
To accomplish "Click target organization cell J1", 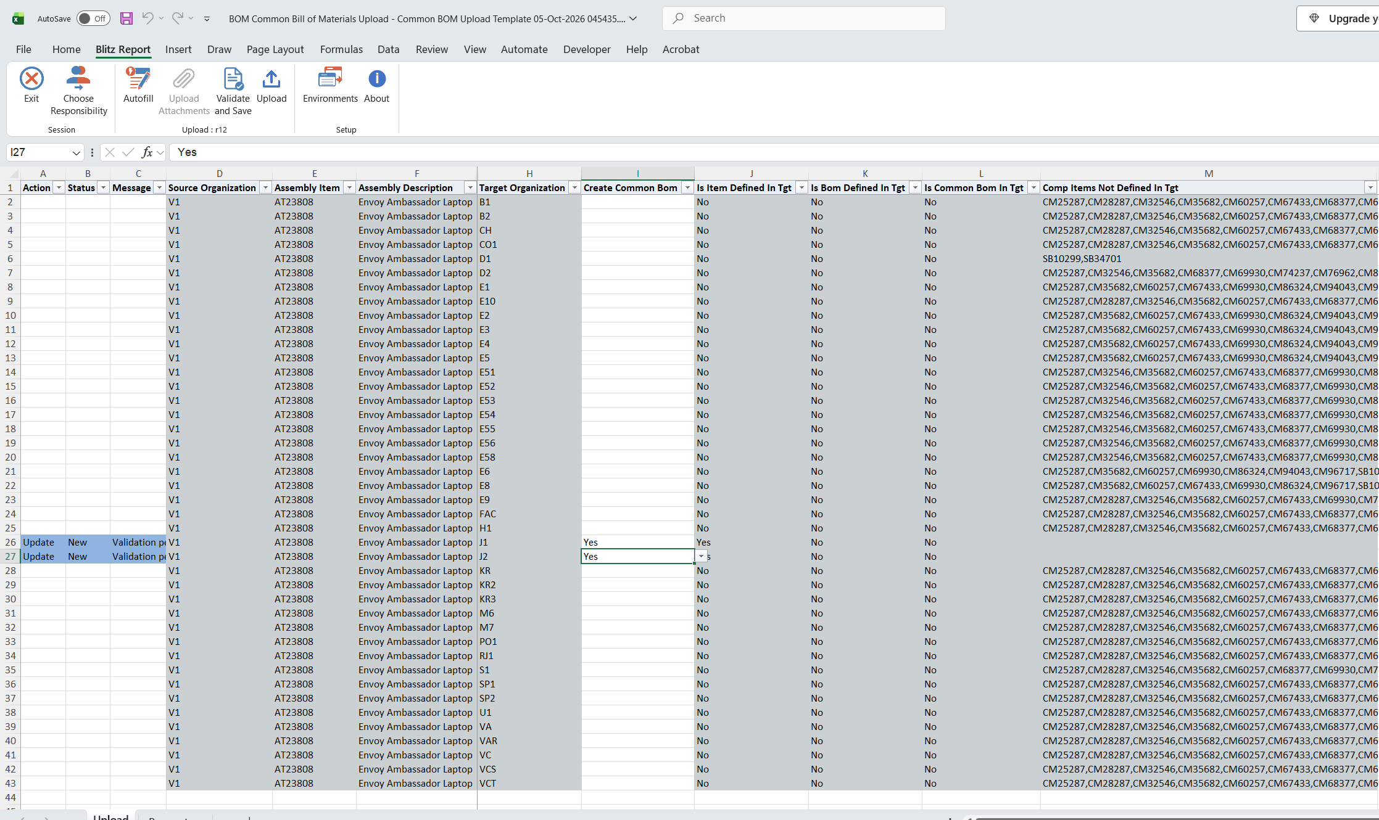I will [529, 543].
